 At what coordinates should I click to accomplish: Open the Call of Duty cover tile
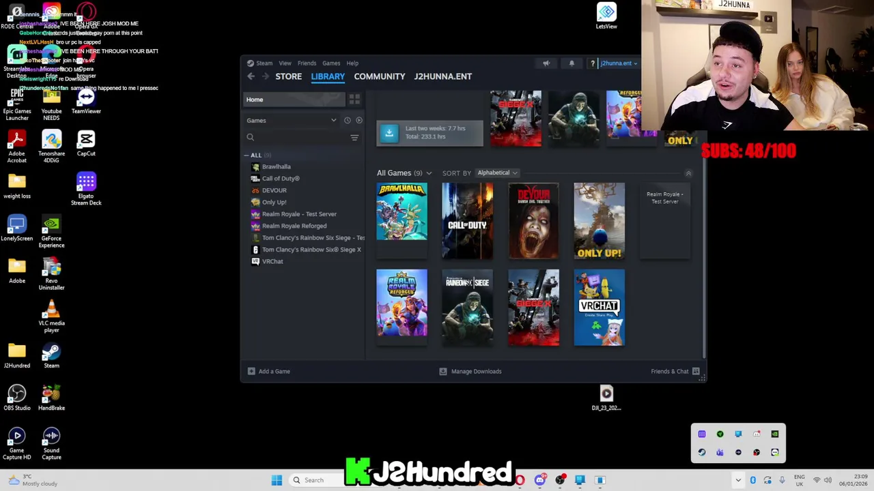coord(467,221)
